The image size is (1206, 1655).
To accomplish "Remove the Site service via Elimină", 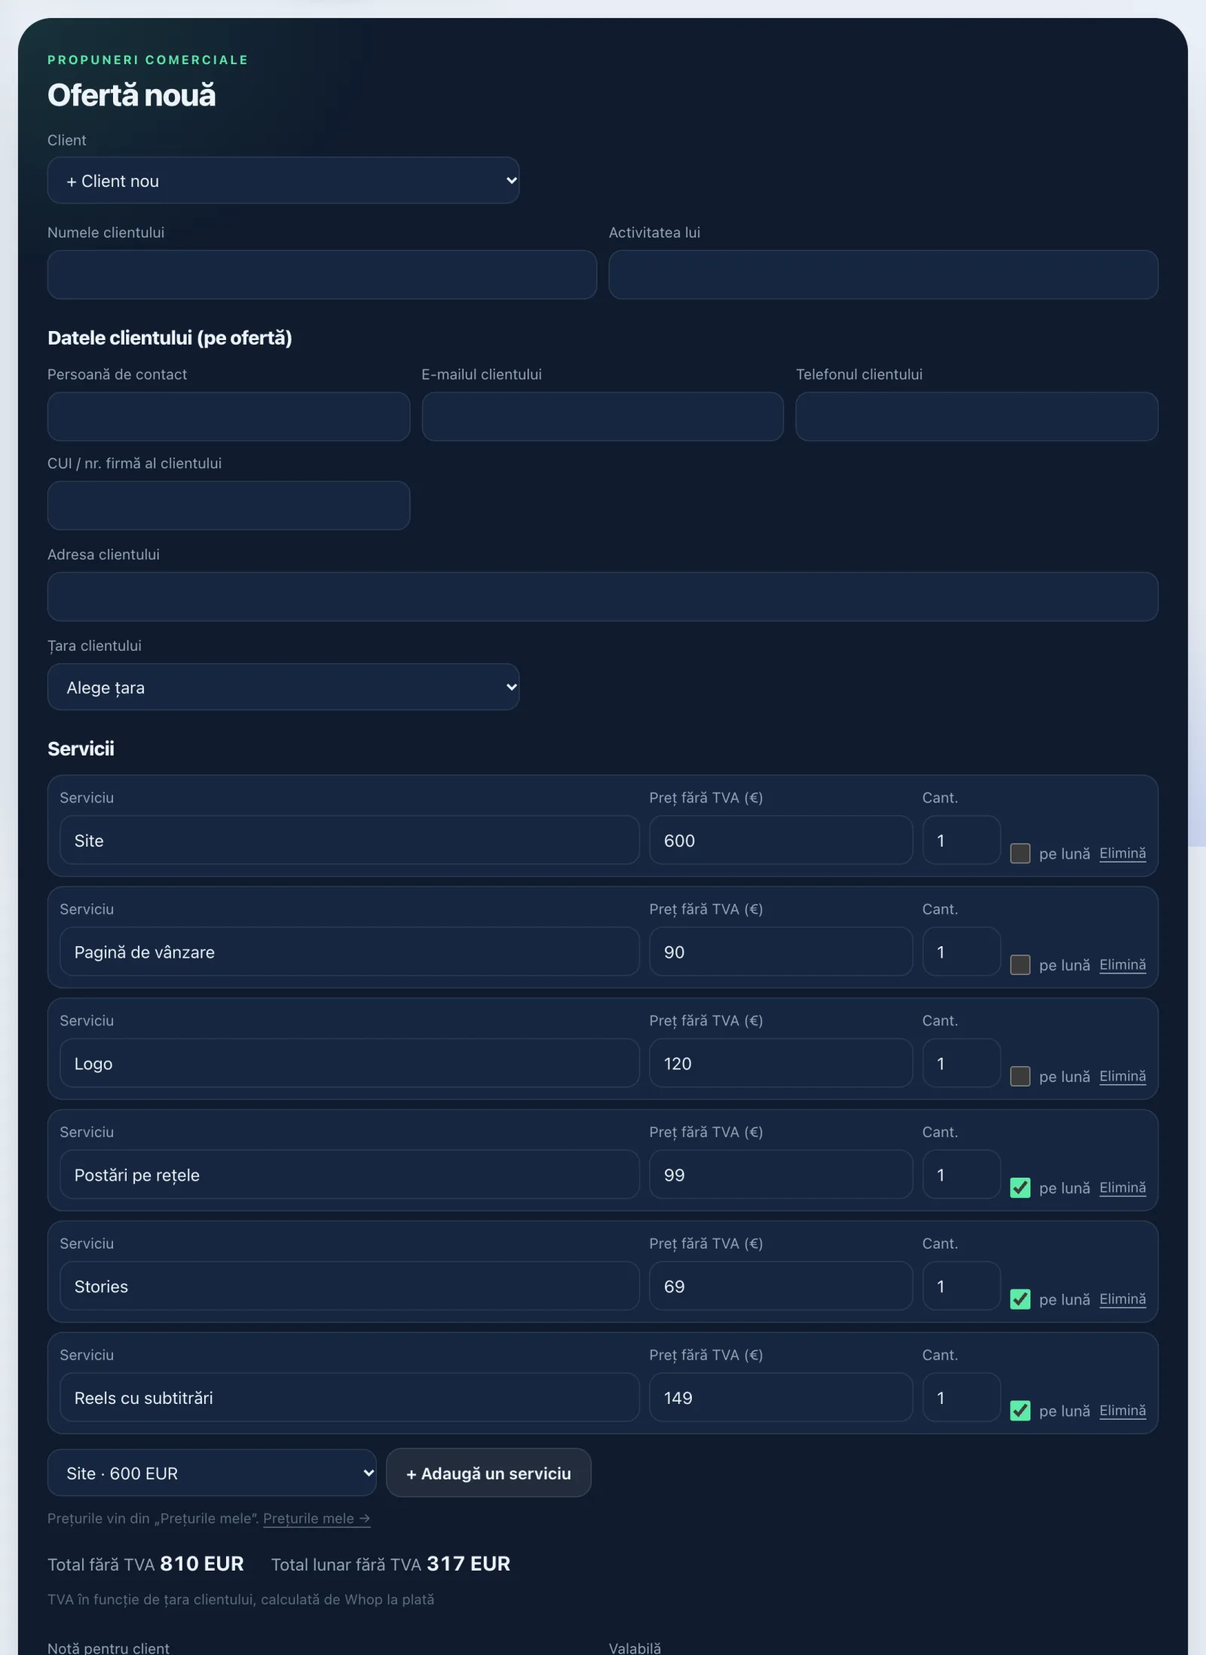I will point(1122,854).
